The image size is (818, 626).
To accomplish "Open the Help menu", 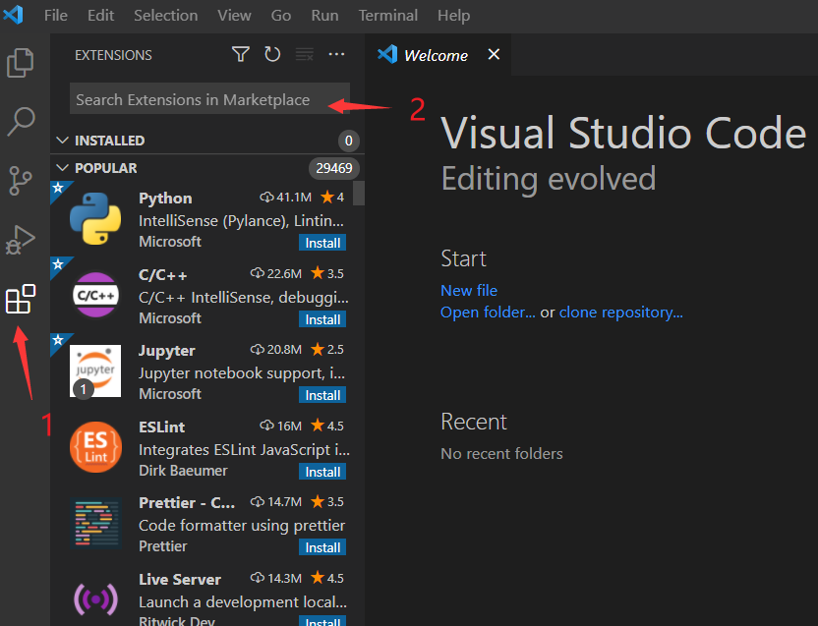I will (x=453, y=15).
